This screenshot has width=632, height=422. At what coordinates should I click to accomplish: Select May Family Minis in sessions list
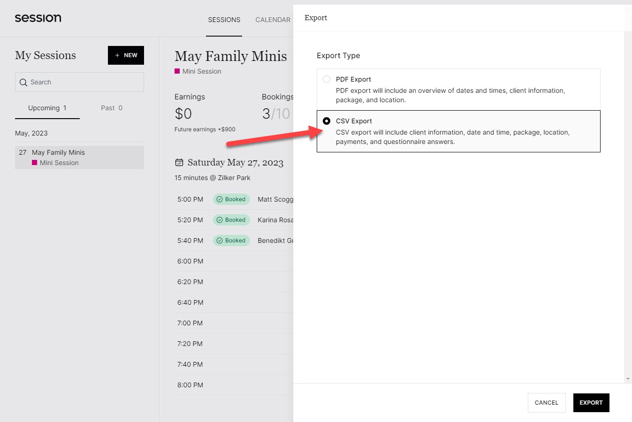[79, 158]
